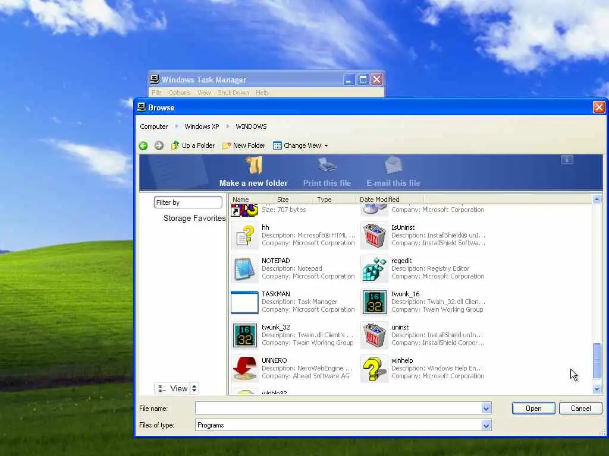This screenshot has height=456, width=609.
Task: Select the UNNERO program icon
Action: click(244, 369)
